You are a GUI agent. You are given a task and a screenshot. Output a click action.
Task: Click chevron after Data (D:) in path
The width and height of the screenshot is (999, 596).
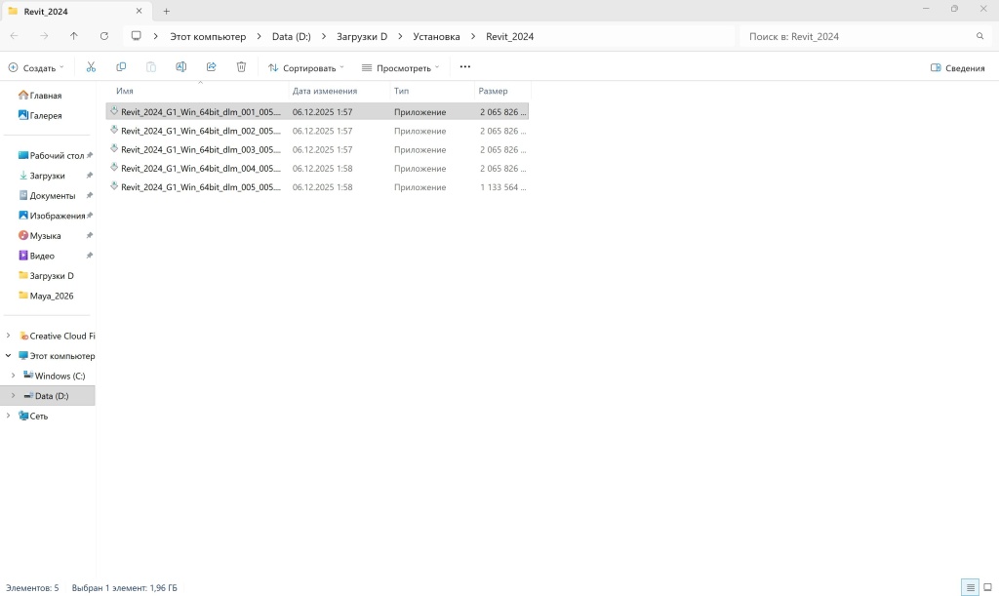pos(324,36)
